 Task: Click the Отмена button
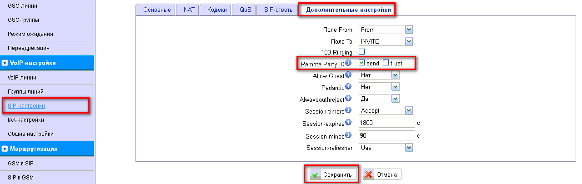click(x=382, y=174)
